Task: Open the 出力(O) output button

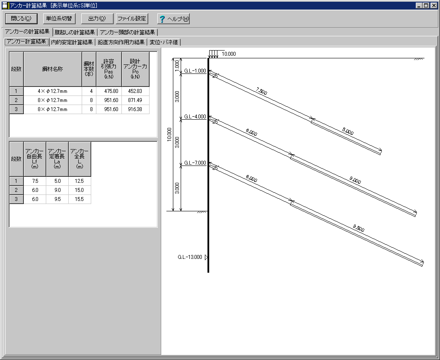Action: click(97, 19)
